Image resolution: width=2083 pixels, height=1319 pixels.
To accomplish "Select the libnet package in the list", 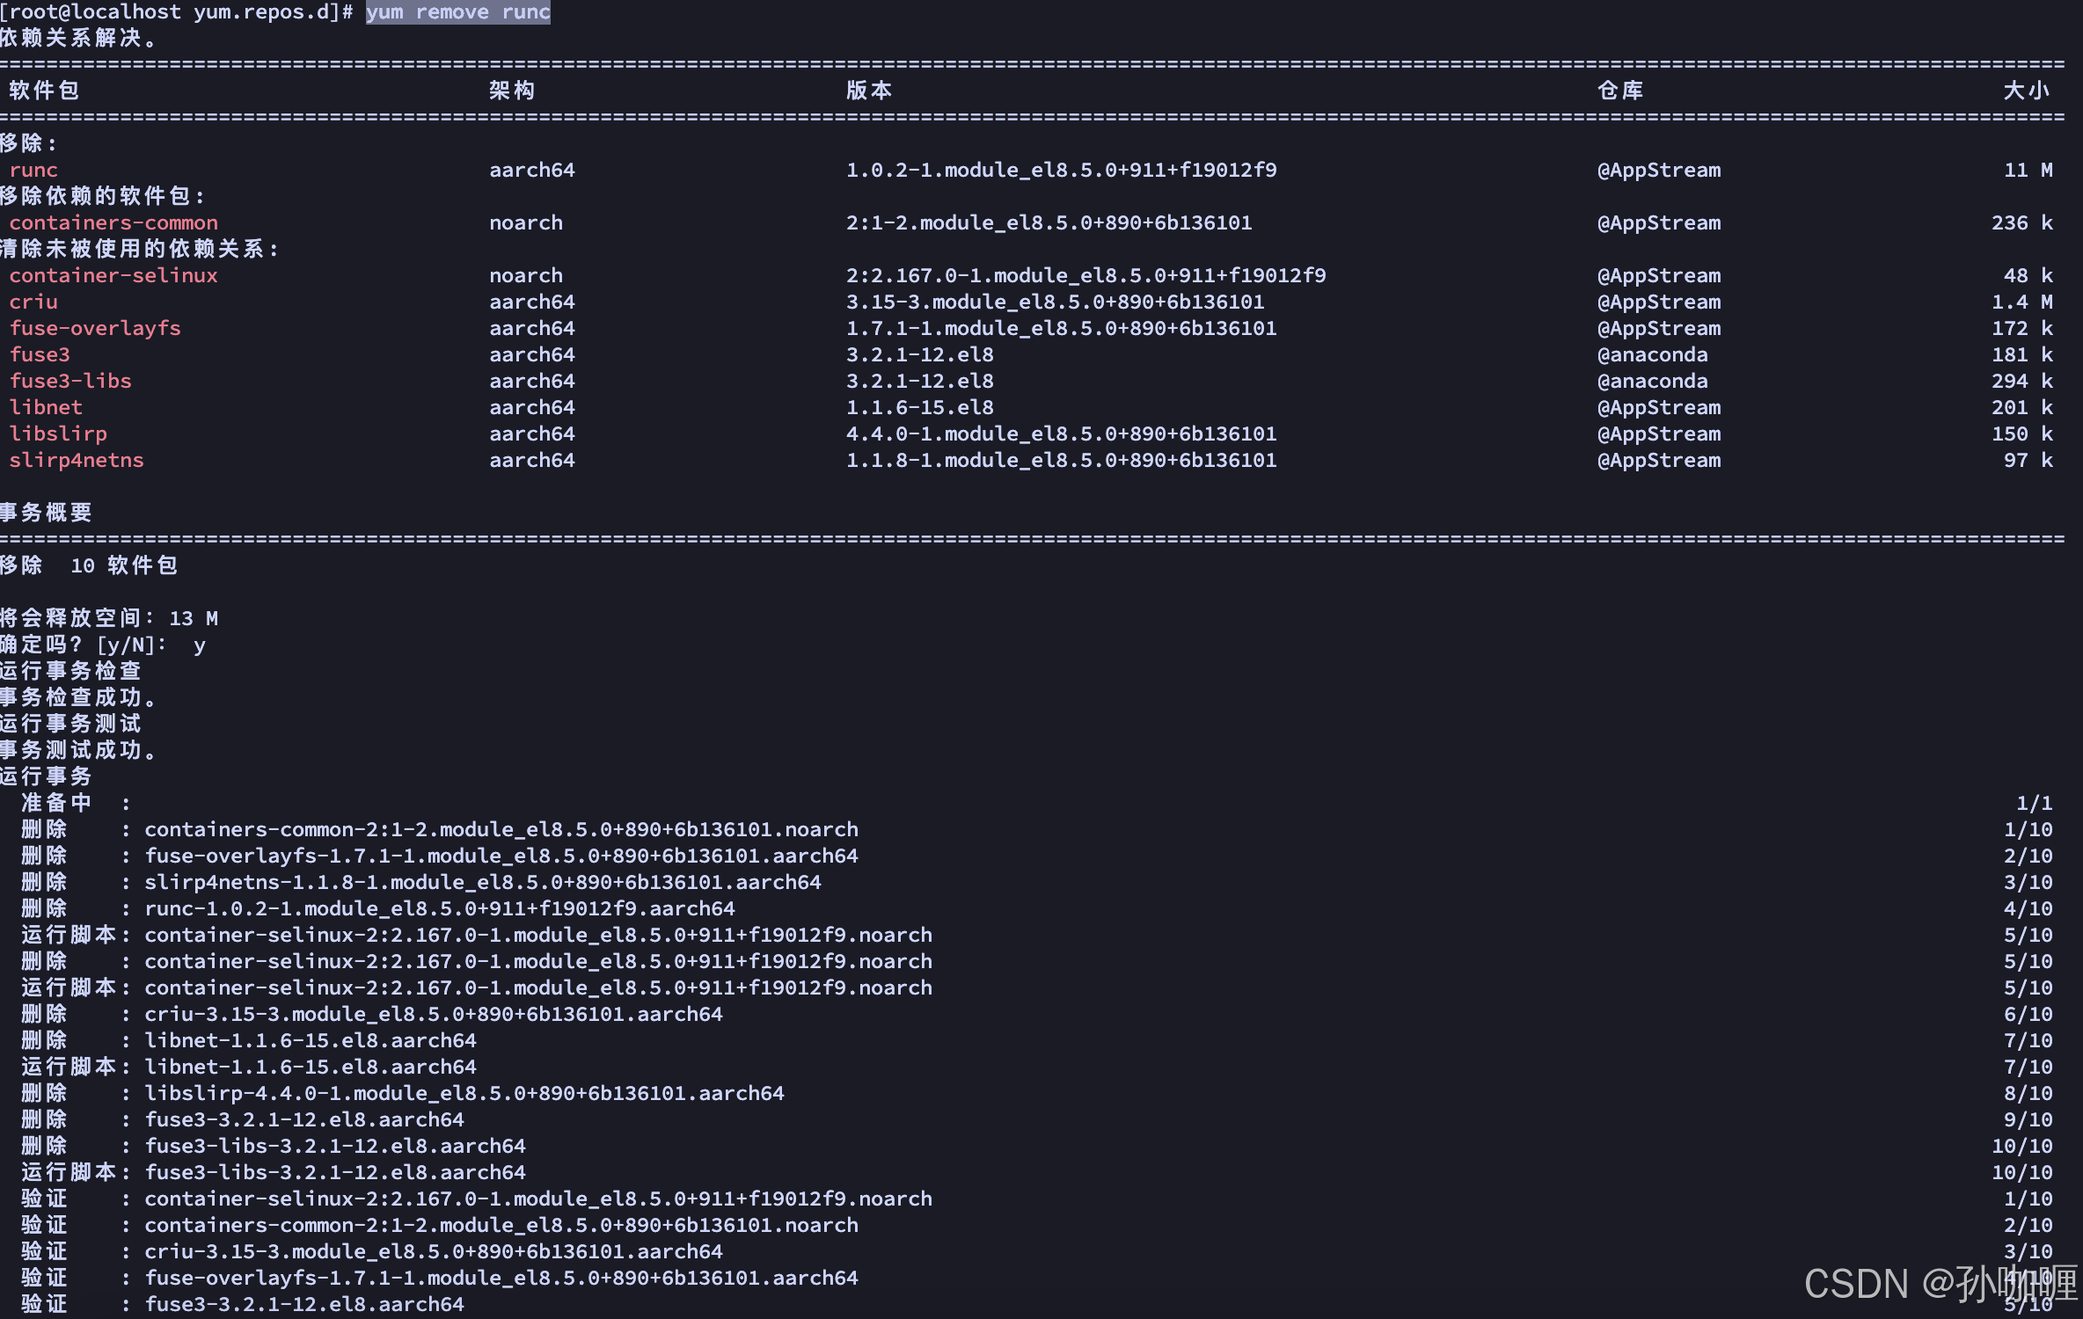I will pos(47,407).
